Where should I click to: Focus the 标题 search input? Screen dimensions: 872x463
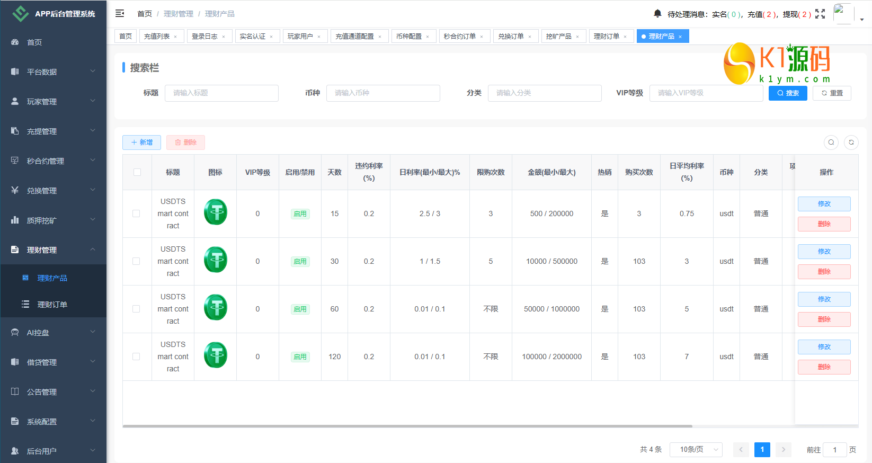pyautogui.click(x=221, y=93)
